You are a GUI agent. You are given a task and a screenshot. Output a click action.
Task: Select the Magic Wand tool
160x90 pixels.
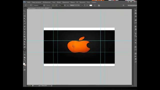(x=24, y=18)
